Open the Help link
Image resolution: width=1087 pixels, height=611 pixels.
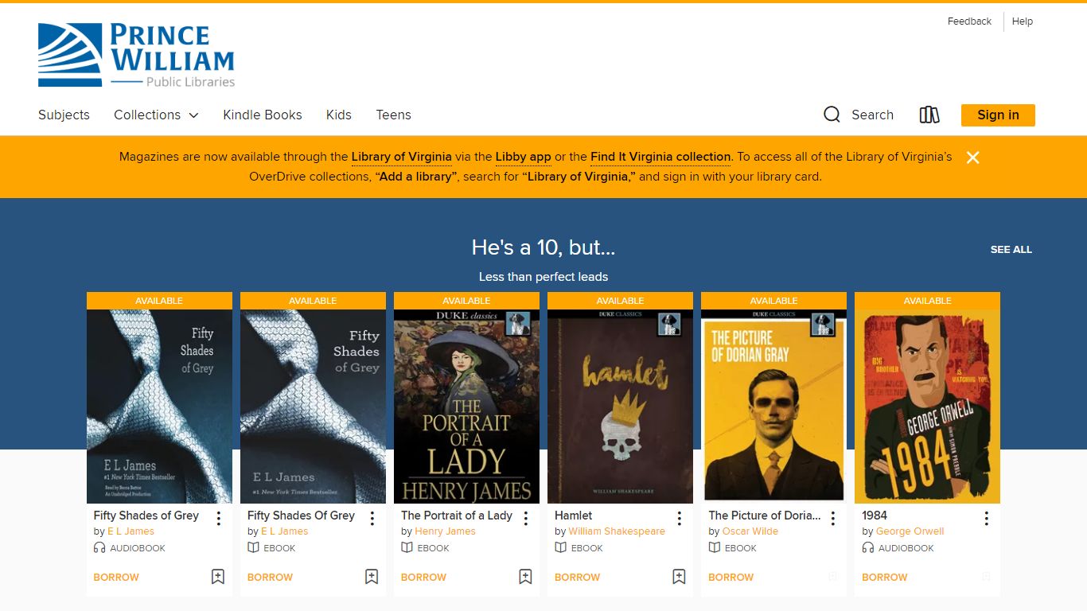click(x=1023, y=21)
